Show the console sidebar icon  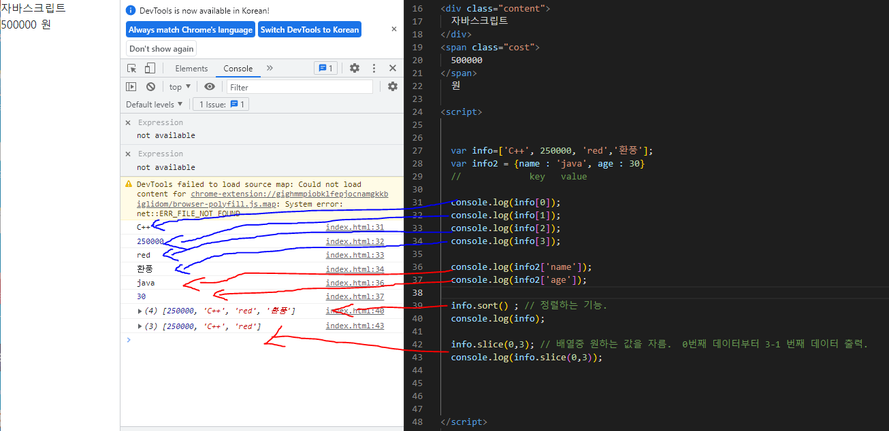pos(131,86)
